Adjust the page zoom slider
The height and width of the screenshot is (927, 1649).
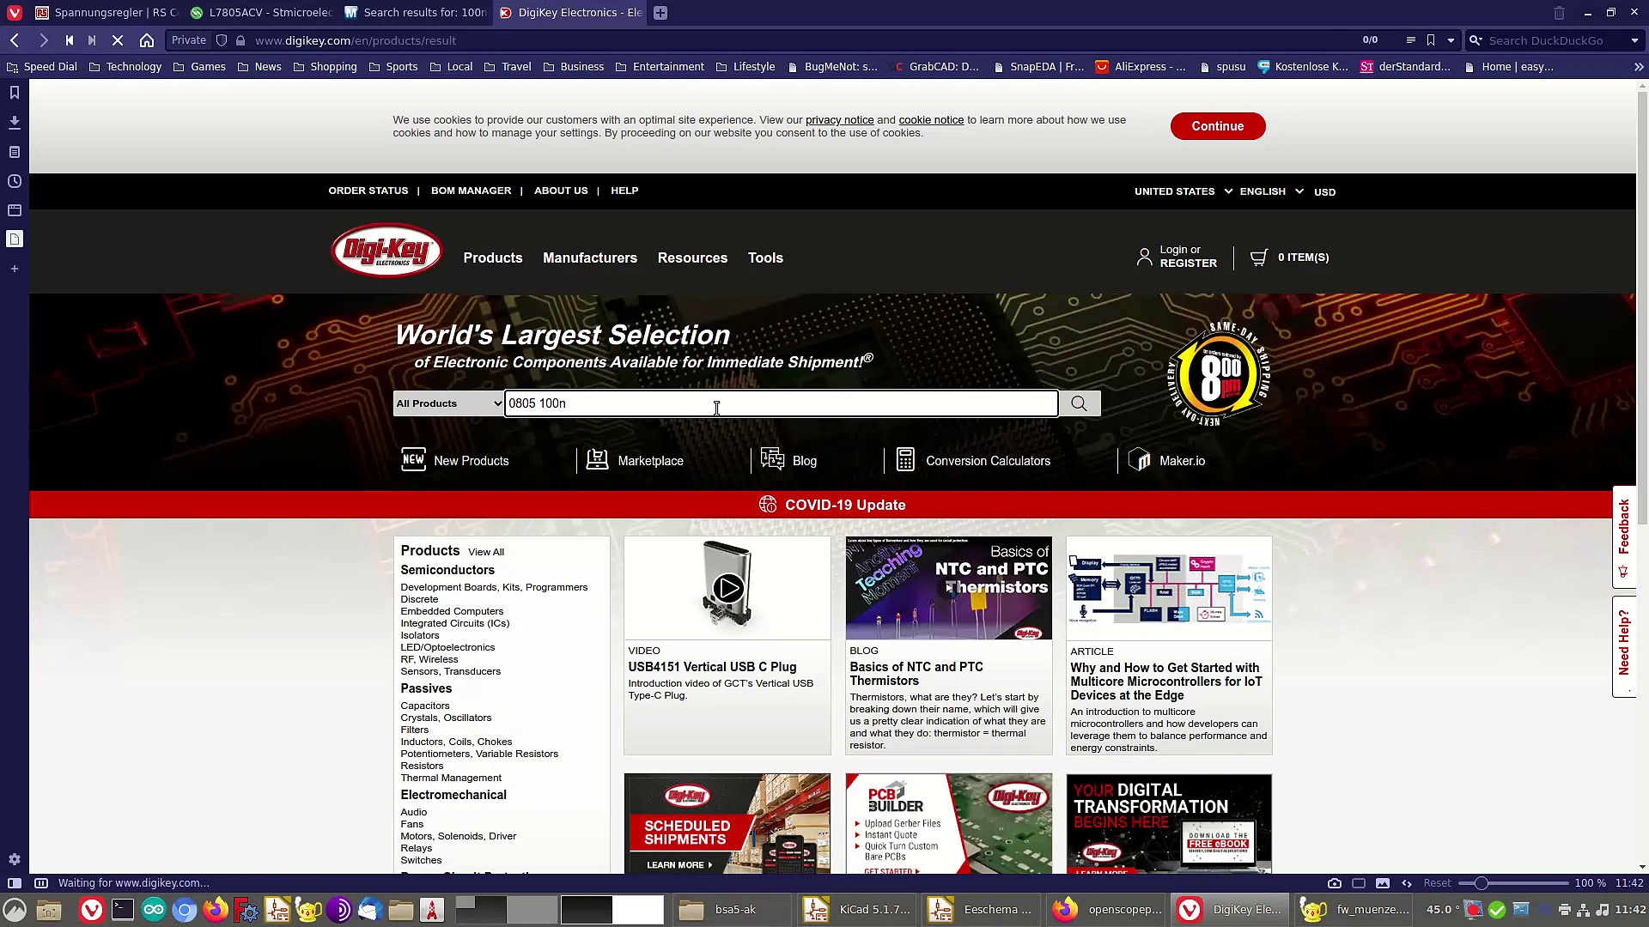[1482, 883]
